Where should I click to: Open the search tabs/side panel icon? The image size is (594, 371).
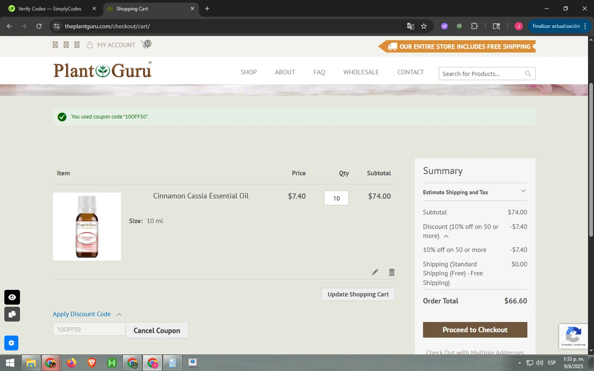coord(496,26)
